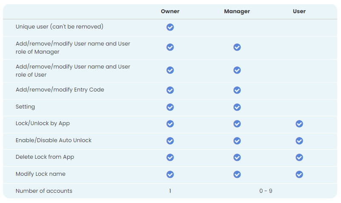Click Owner checkmark in Setting row

(170, 107)
